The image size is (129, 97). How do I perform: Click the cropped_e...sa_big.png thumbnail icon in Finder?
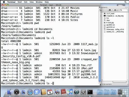click(x=105, y=16)
